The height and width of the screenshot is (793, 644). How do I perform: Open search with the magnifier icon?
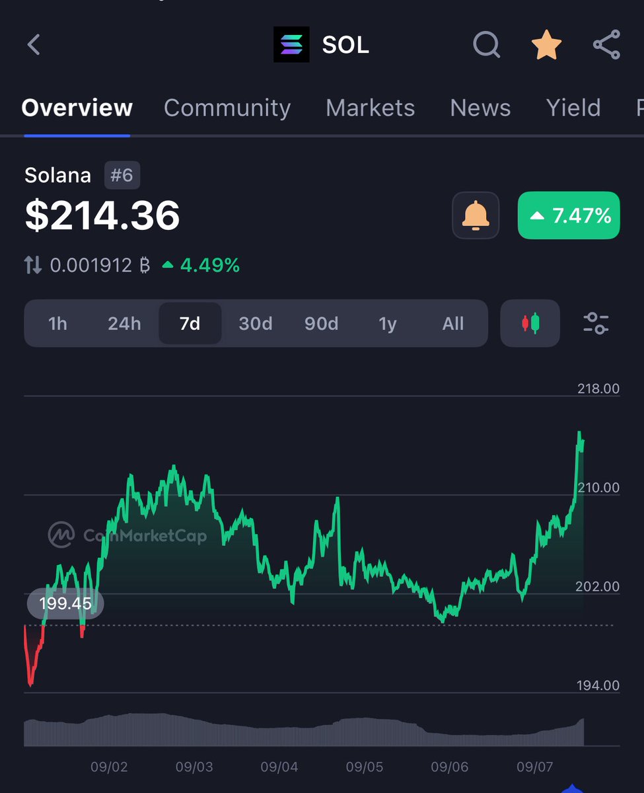pyautogui.click(x=487, y=45)
